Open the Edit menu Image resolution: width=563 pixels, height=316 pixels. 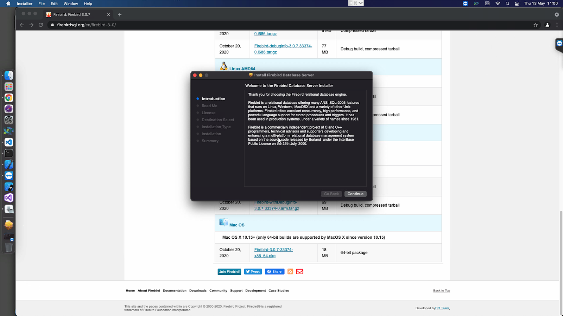click(x=54, y=4)
